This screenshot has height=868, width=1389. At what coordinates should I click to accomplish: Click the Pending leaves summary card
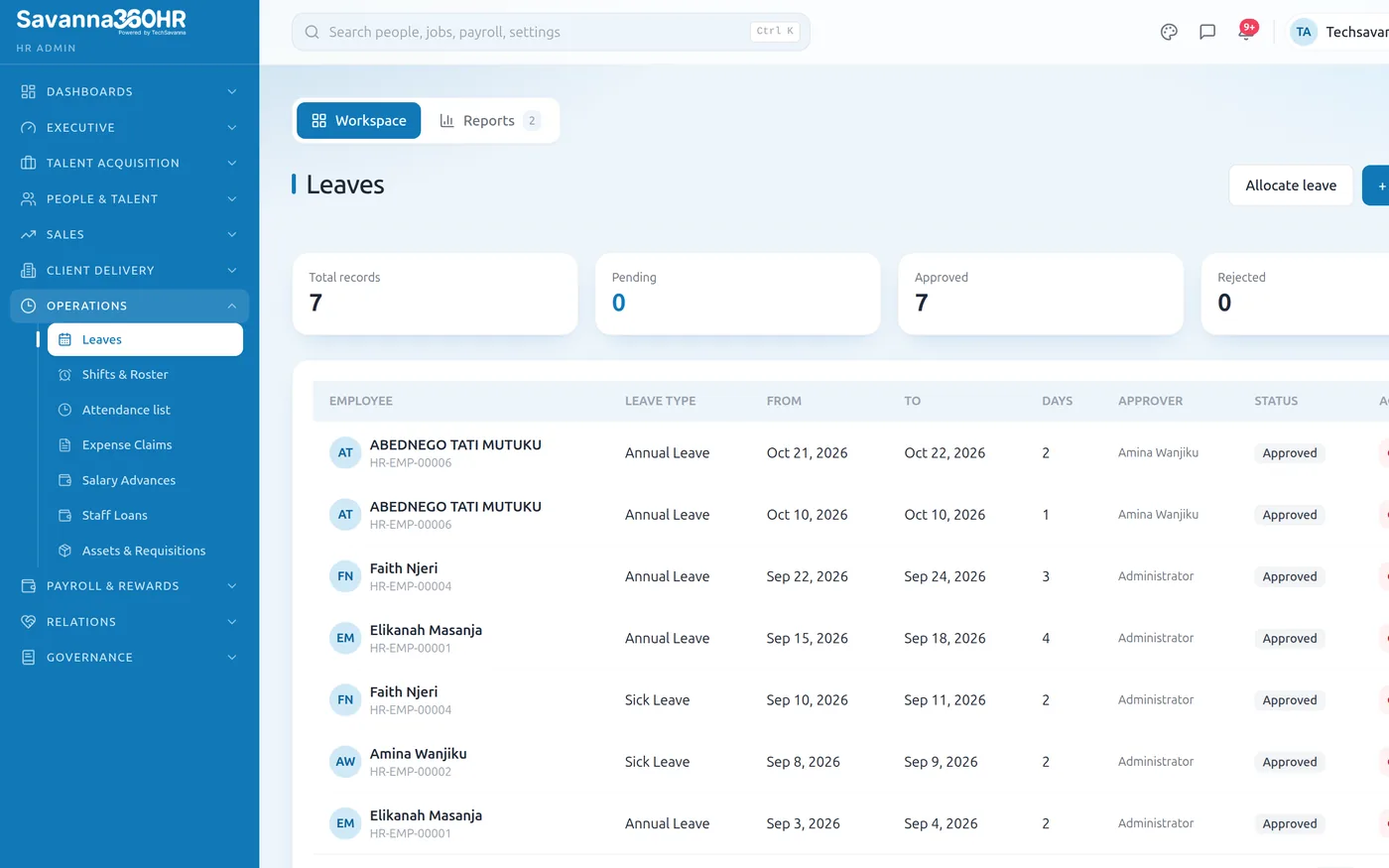(738, 294)
